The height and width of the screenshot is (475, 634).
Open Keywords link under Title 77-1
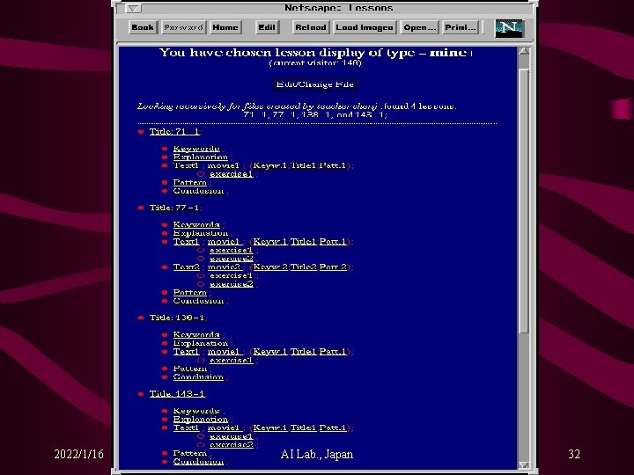[196, 224]
